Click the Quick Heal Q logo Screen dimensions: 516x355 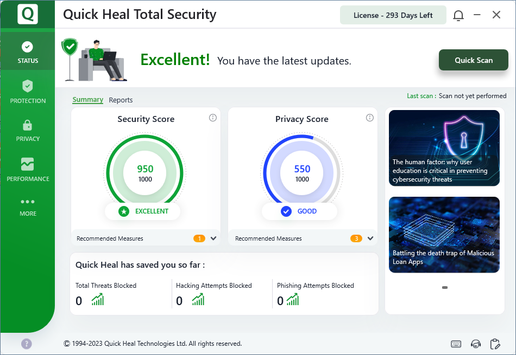pyautogui.click(x=28, y=14)
